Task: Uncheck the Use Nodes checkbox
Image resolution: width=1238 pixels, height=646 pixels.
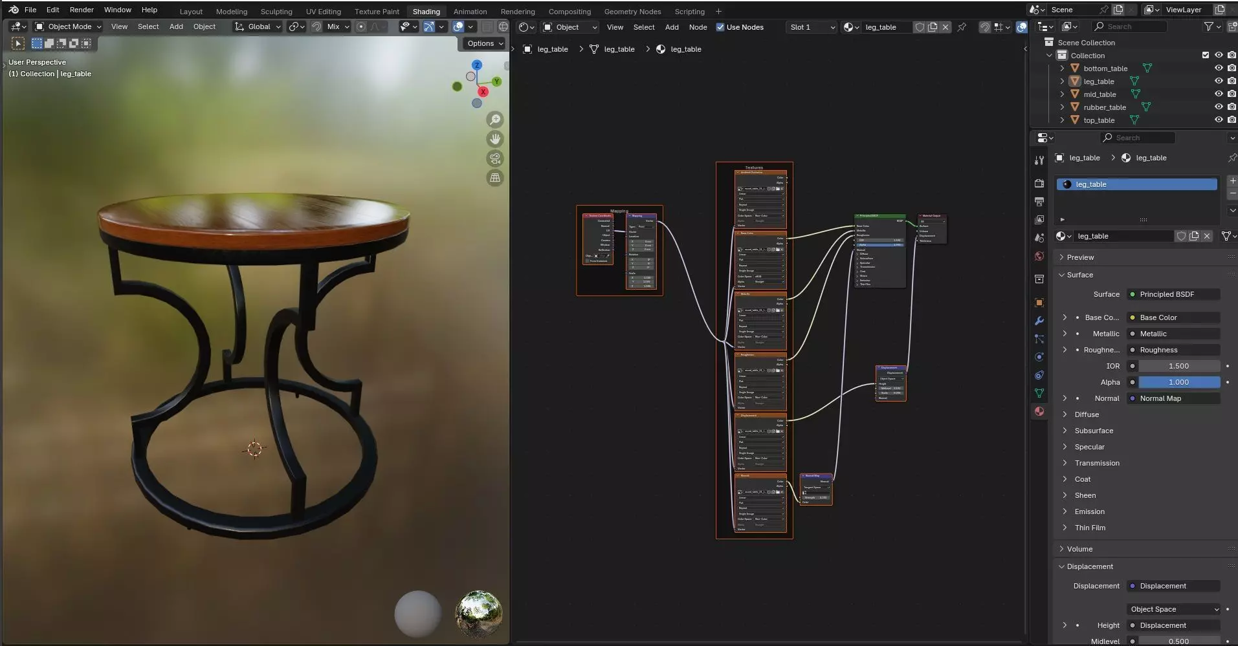Action: pos(720,27)
